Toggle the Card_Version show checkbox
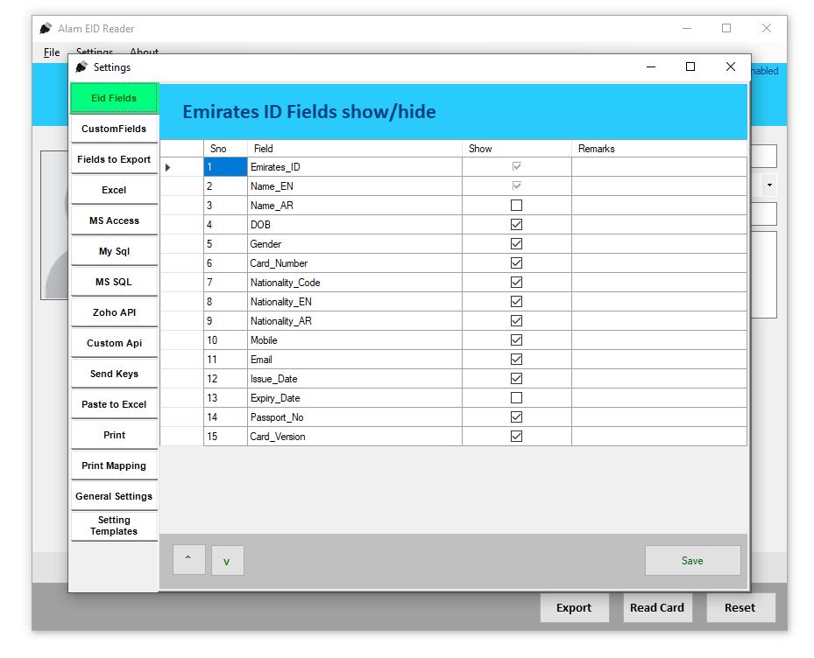Screen dimensions: 814x658 (516, 437)
